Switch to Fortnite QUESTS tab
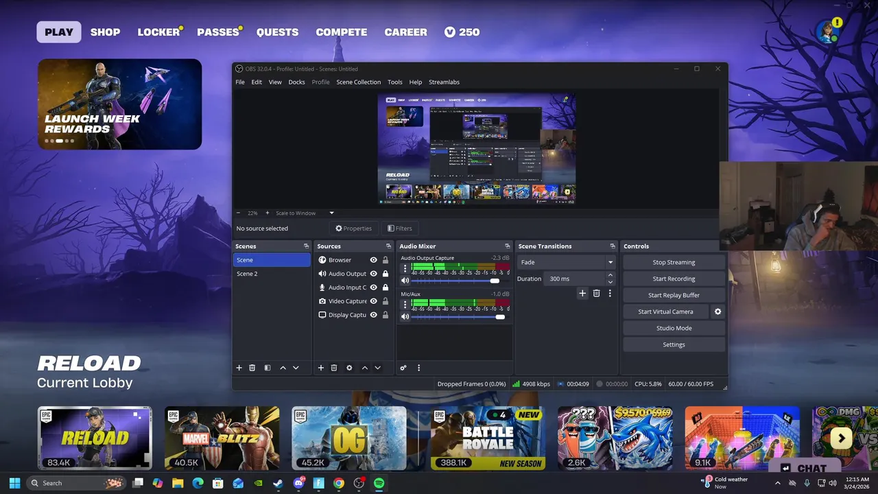878x494 pixels. point(277,32)
